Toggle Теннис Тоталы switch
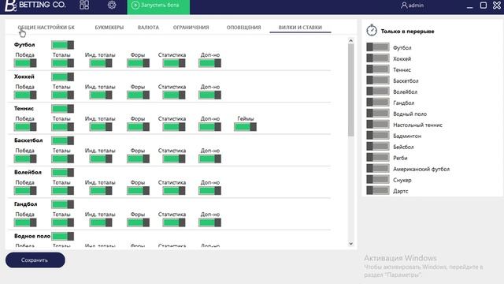 [63, 127]
